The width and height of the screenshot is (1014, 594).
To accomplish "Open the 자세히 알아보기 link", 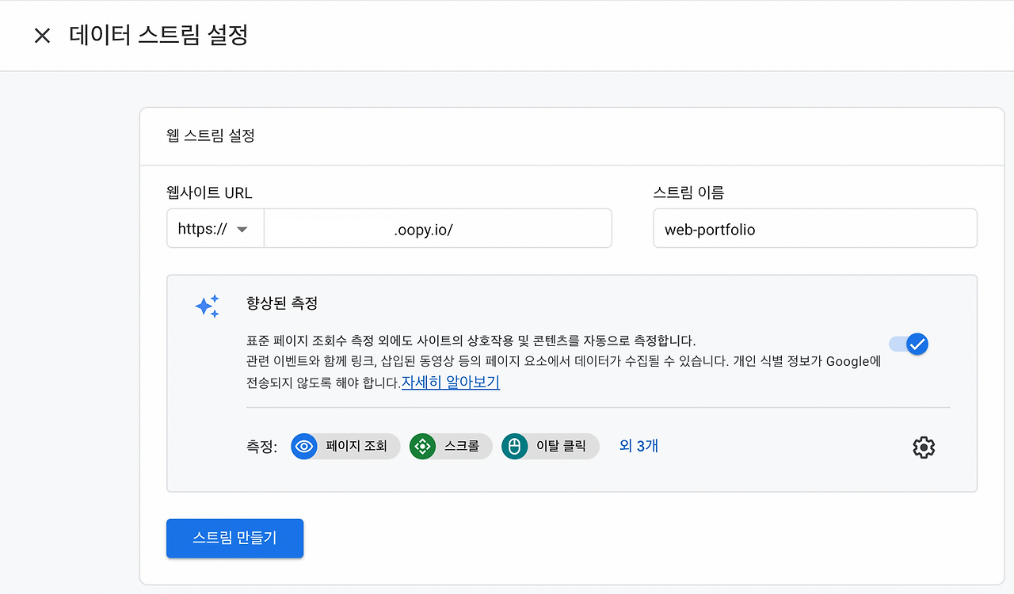I will tap(451, 383).
